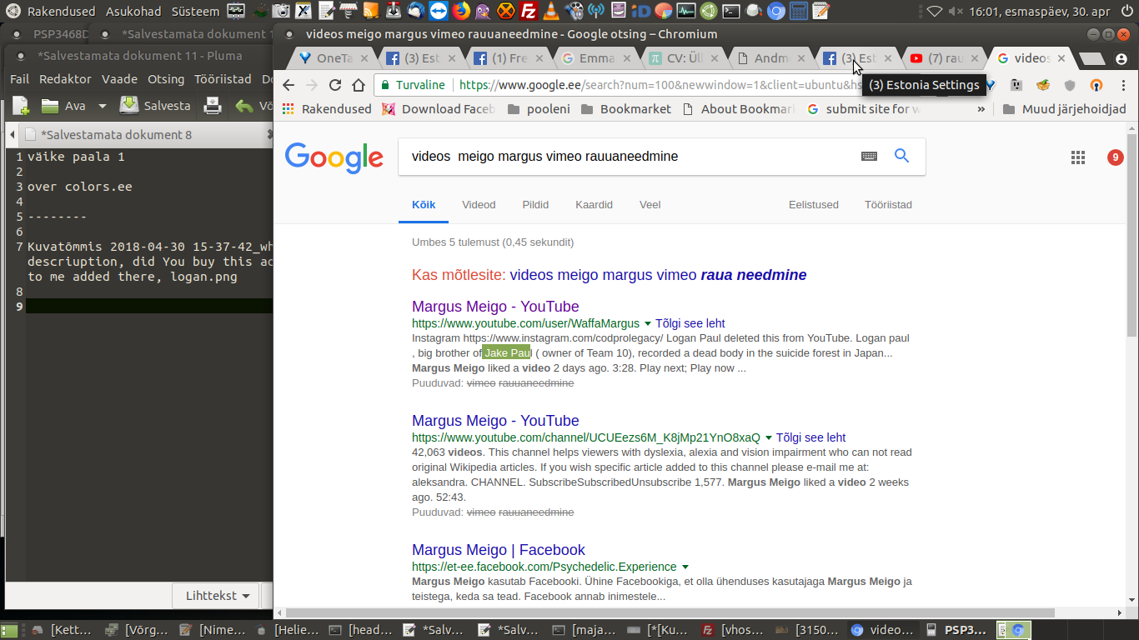Launch FileZilla from the top panel

click(529, 12)
